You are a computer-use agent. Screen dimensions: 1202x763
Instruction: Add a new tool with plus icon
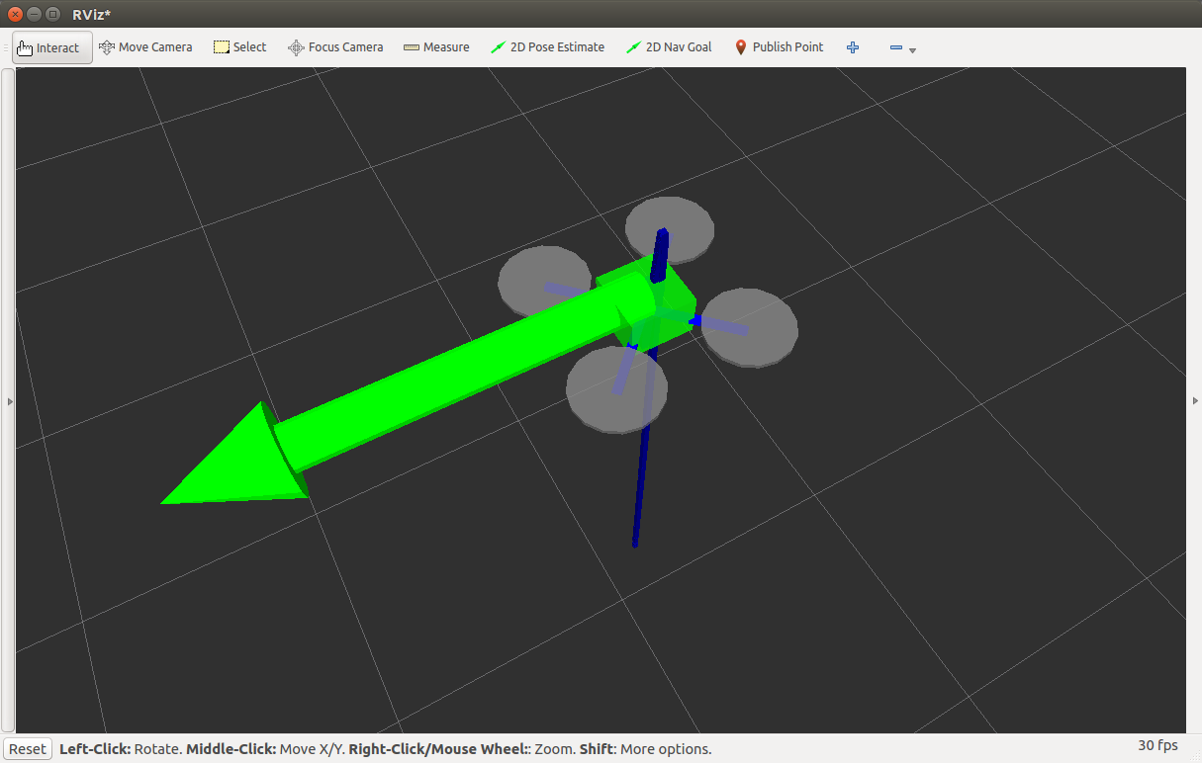[x=853, y=47]
